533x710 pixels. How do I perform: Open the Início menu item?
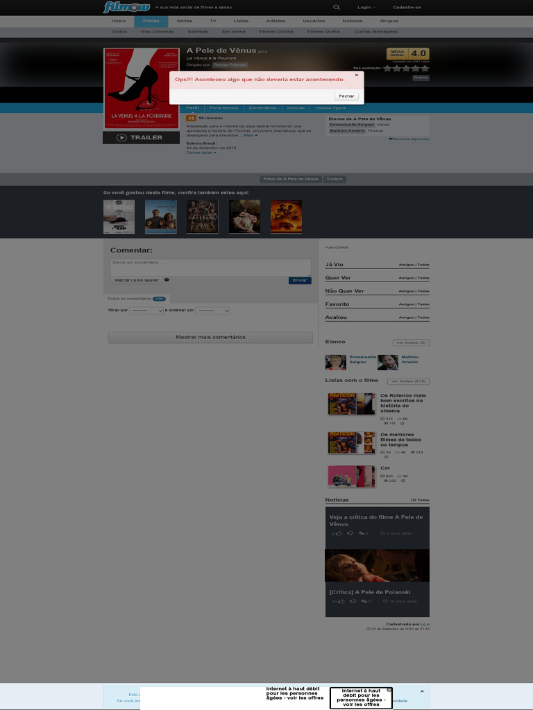(119, 21)
